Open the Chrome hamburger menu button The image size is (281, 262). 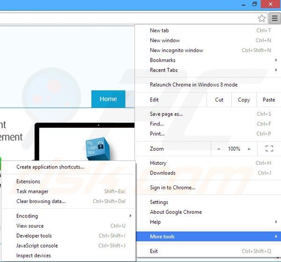click(274, 18)
